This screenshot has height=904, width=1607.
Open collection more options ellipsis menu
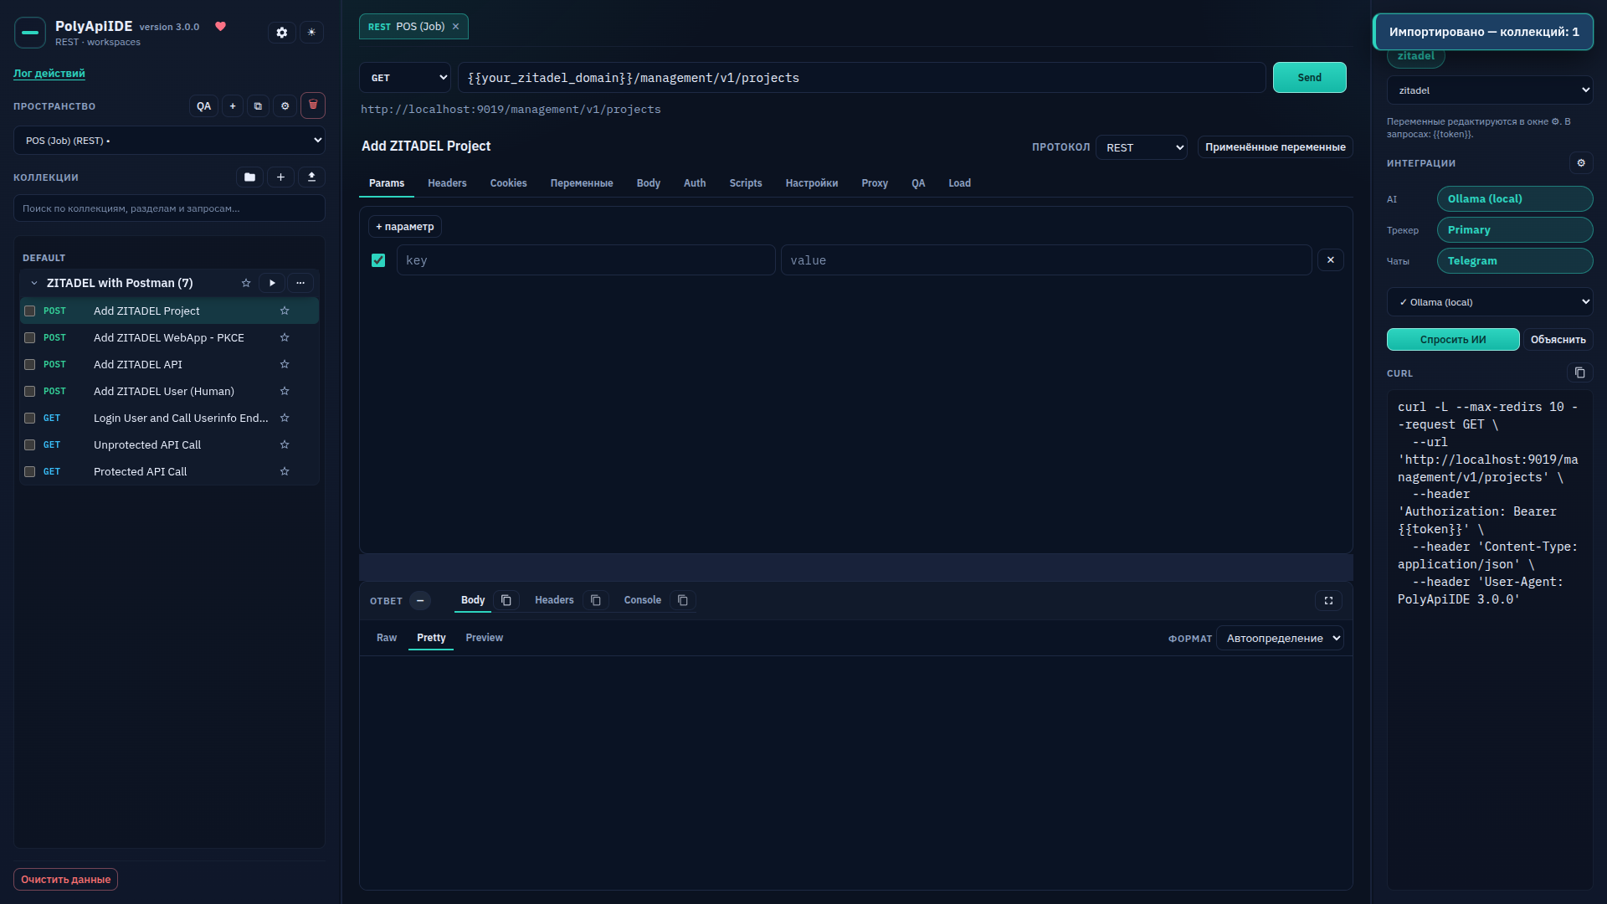pos(300,283)
